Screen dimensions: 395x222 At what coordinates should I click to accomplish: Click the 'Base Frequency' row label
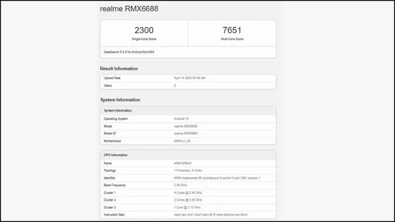tap(114, 185)
